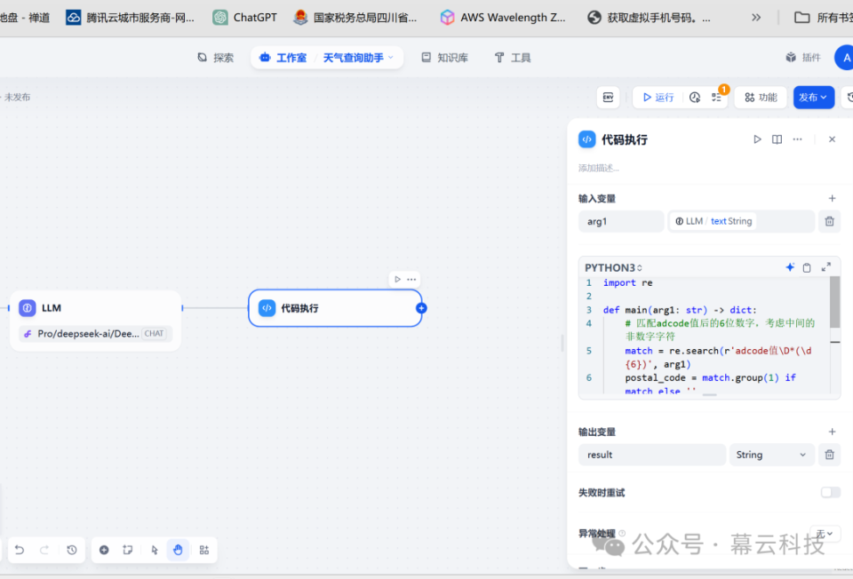Click the 功能 button
The width and height of the screenshot is (853, 579).
point(760,97)
